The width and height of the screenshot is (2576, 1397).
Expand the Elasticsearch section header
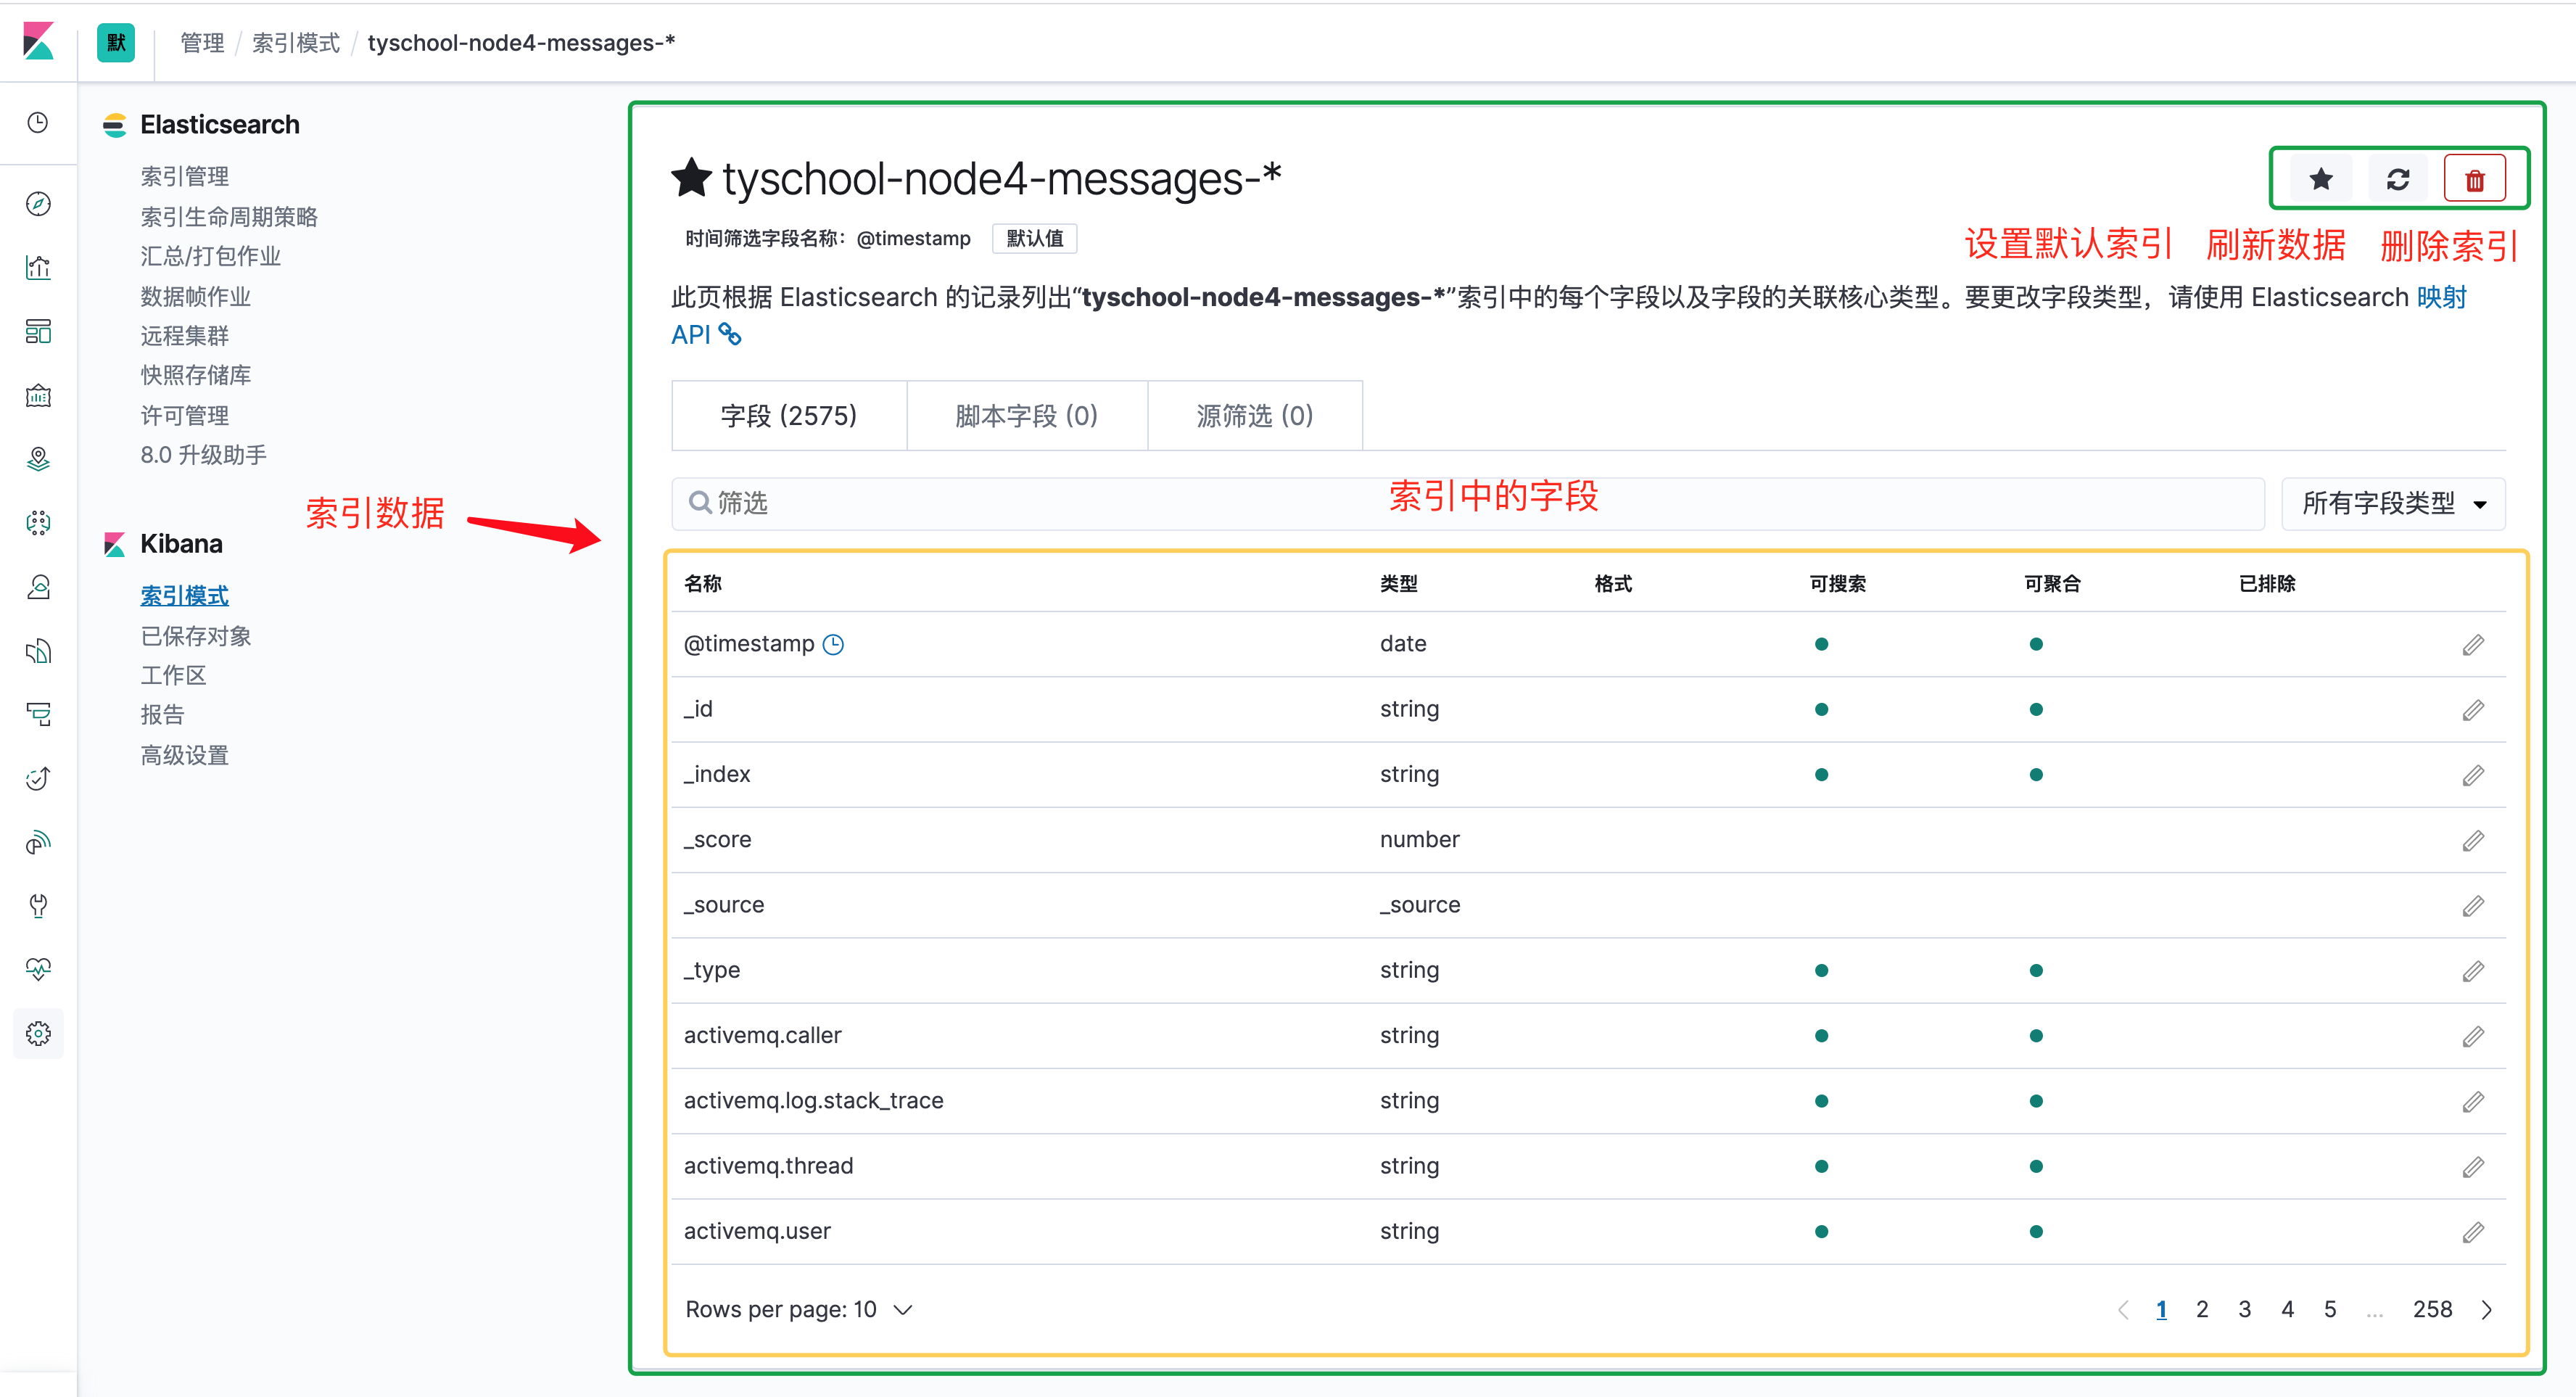point(219,124)
